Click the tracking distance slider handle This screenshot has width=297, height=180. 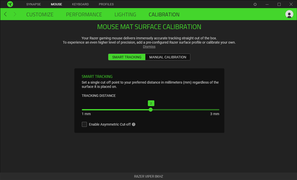(151, 109)
